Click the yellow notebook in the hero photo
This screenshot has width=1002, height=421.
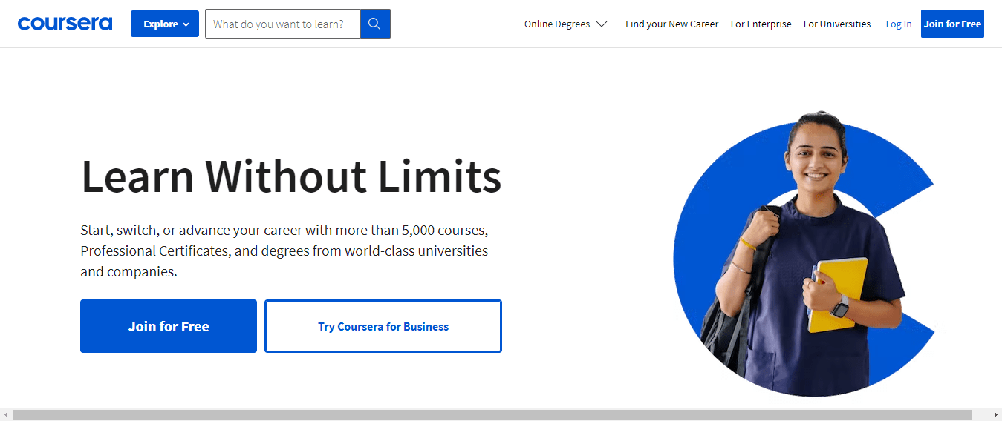(839, 295)
